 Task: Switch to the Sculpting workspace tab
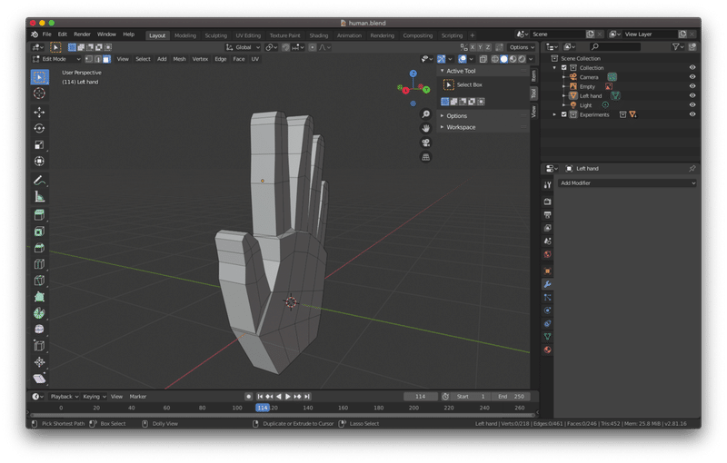click(x=215, y=35)
